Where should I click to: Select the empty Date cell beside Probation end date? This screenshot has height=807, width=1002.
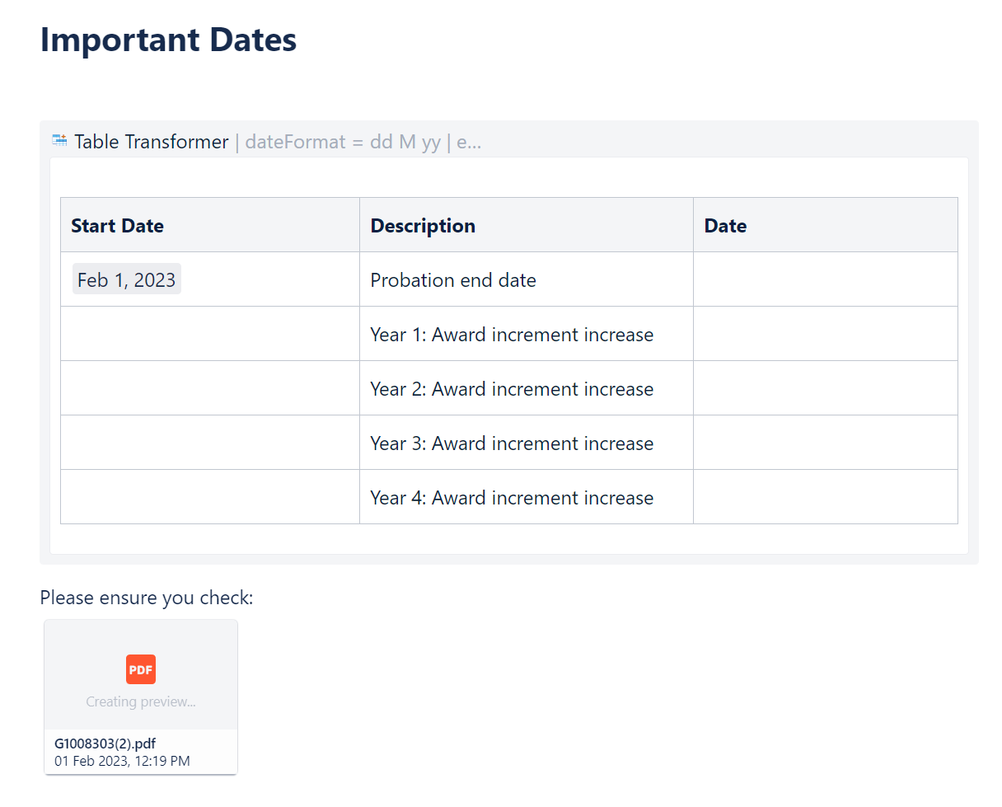point(824,279)
